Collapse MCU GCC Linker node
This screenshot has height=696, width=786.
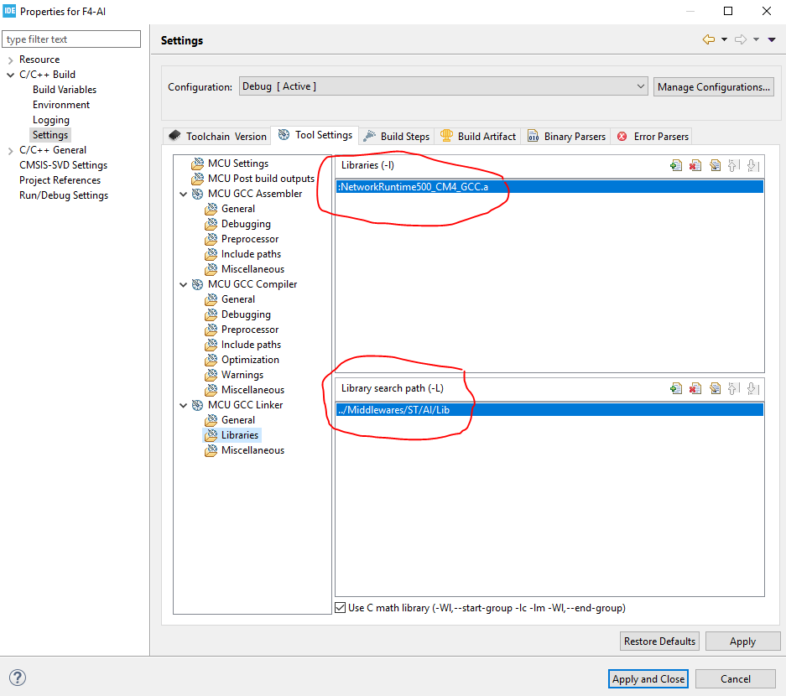(184, 405)
